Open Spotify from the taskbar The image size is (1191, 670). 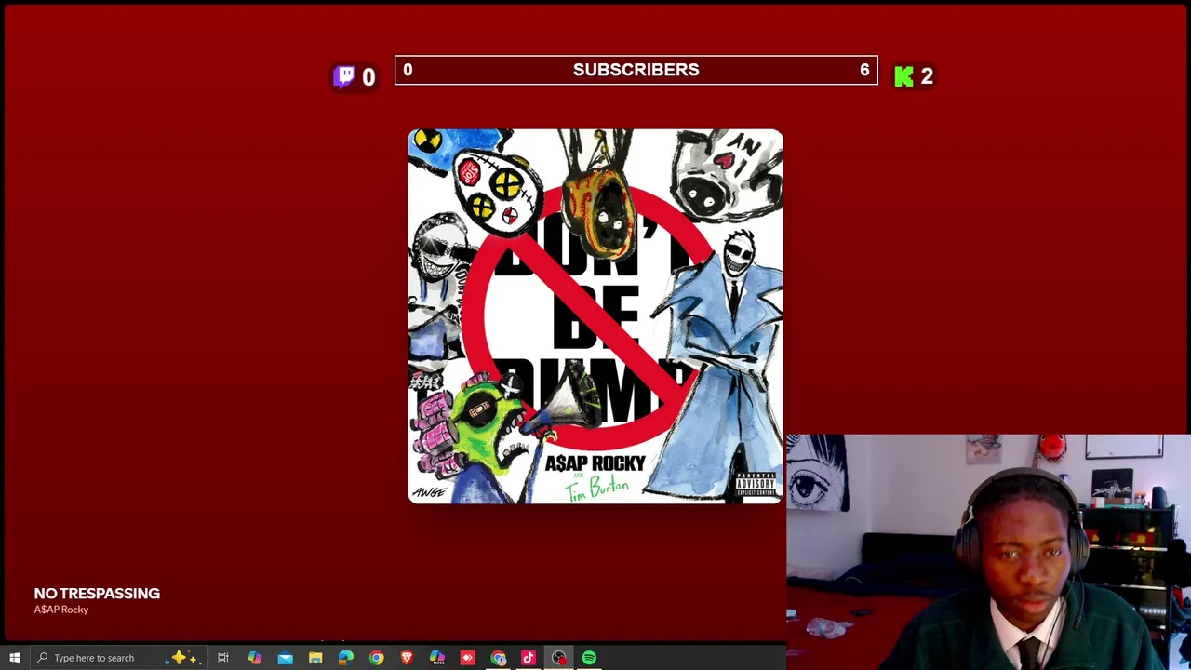pos(590,658)
